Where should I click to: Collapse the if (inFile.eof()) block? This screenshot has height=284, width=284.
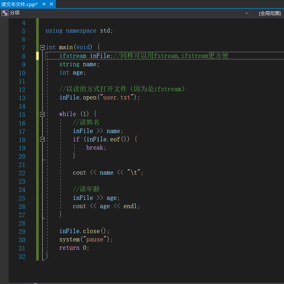pyautogui.click(x=42, y=139)
